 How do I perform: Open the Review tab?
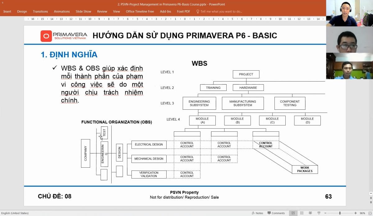[x=102, y=11]
